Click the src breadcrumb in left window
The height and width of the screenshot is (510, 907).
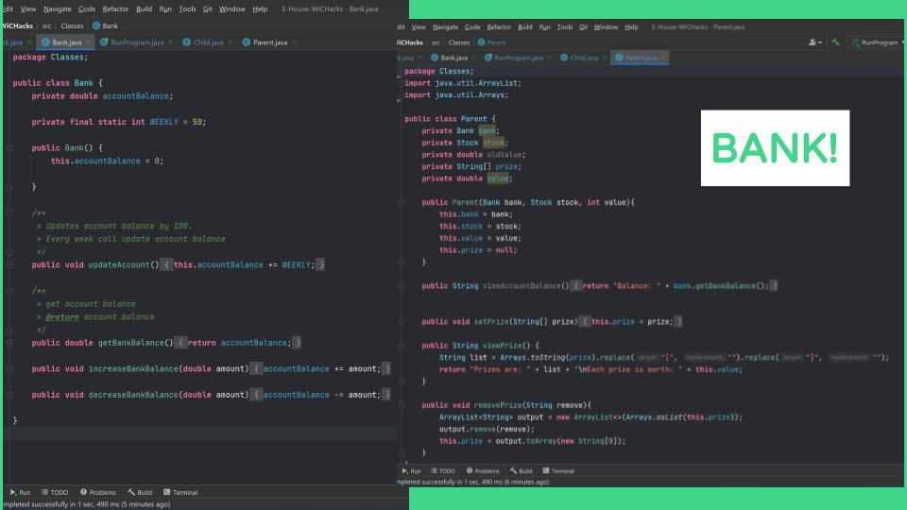pos(47,25)
